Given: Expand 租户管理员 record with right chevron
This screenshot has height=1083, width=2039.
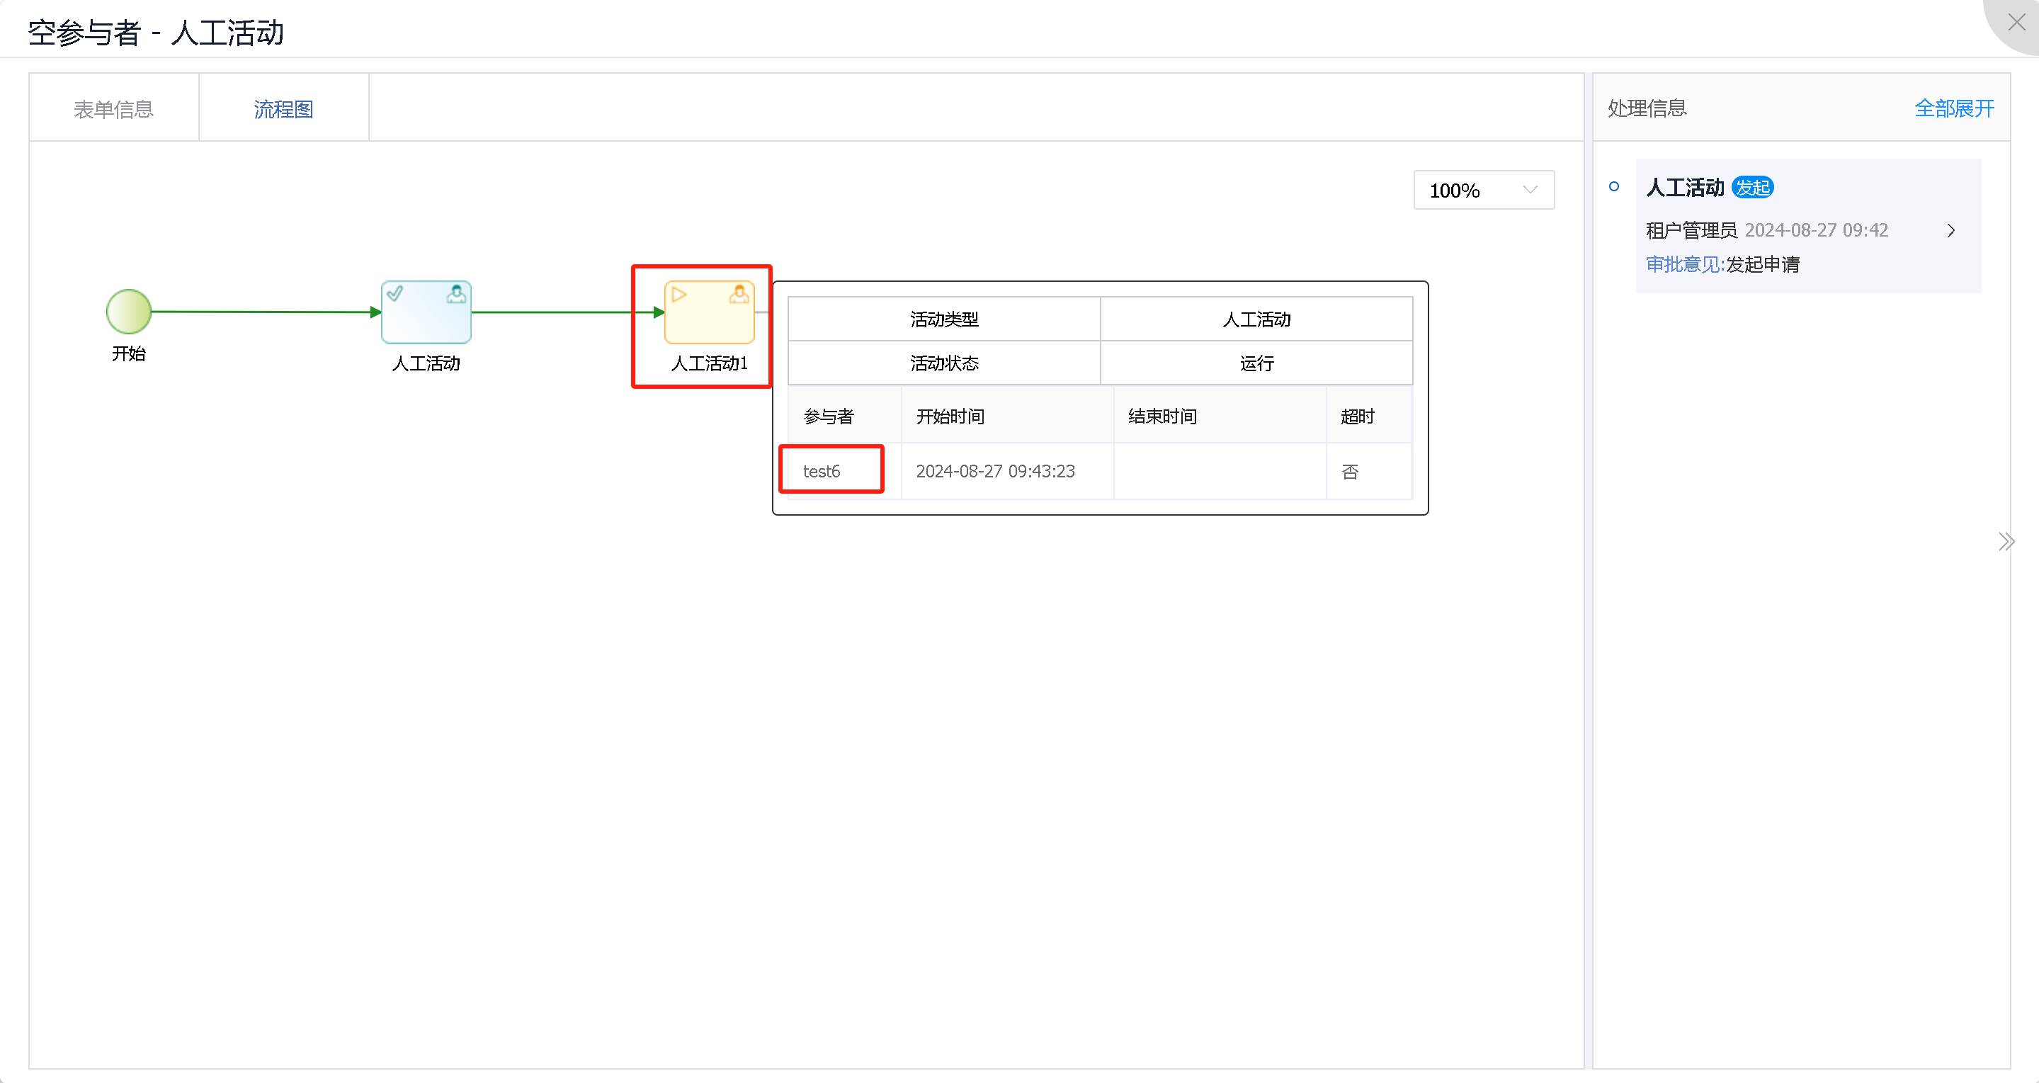Looking at the screenshot, I should (1950, 230).
